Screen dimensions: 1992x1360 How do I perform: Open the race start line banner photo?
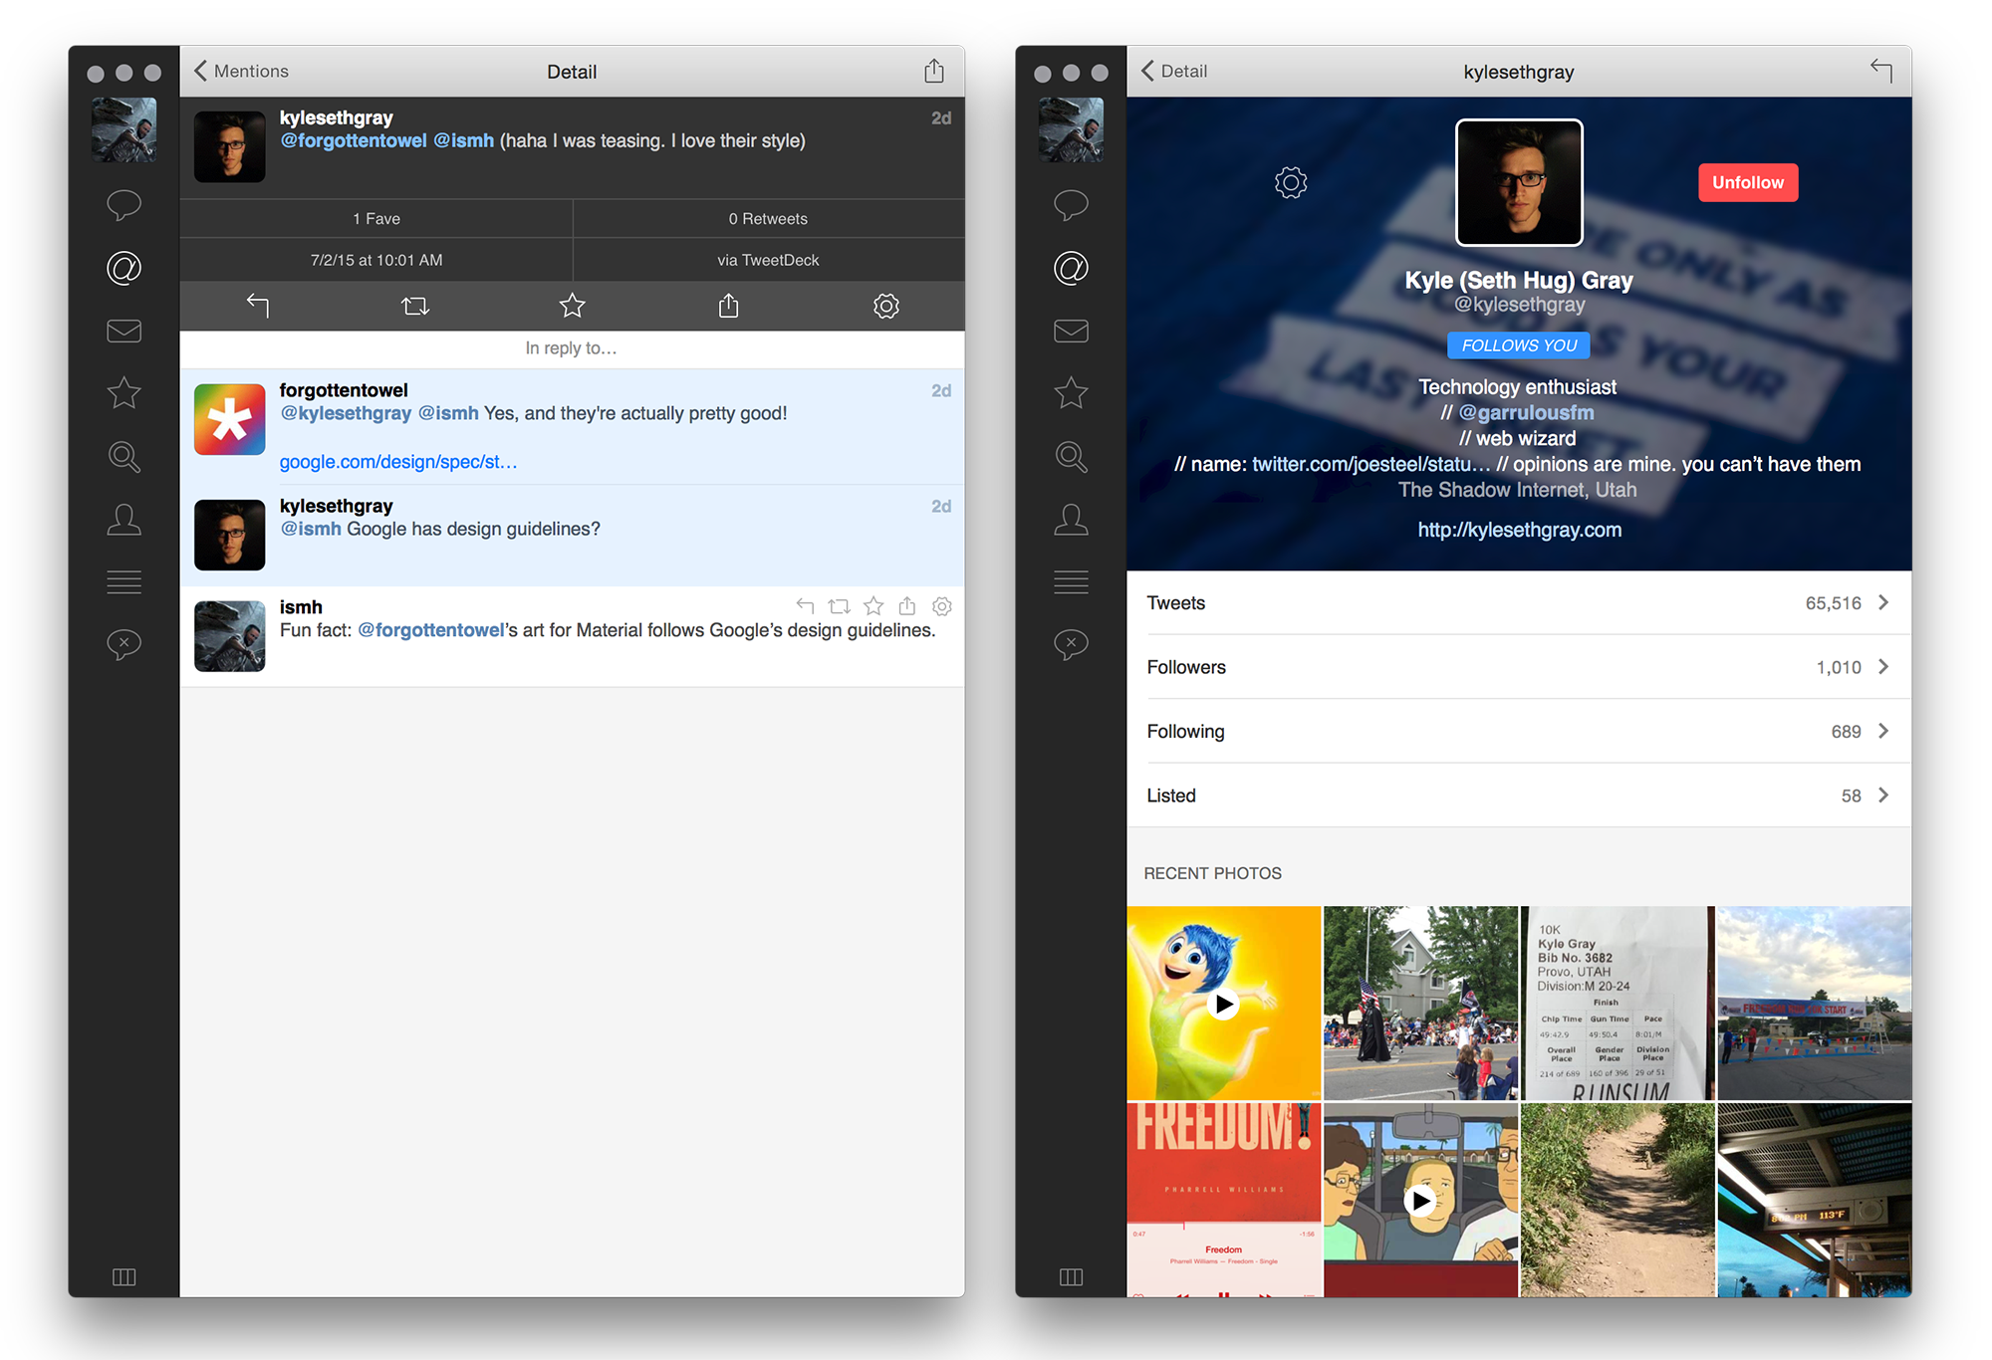click(1815, 1003)
